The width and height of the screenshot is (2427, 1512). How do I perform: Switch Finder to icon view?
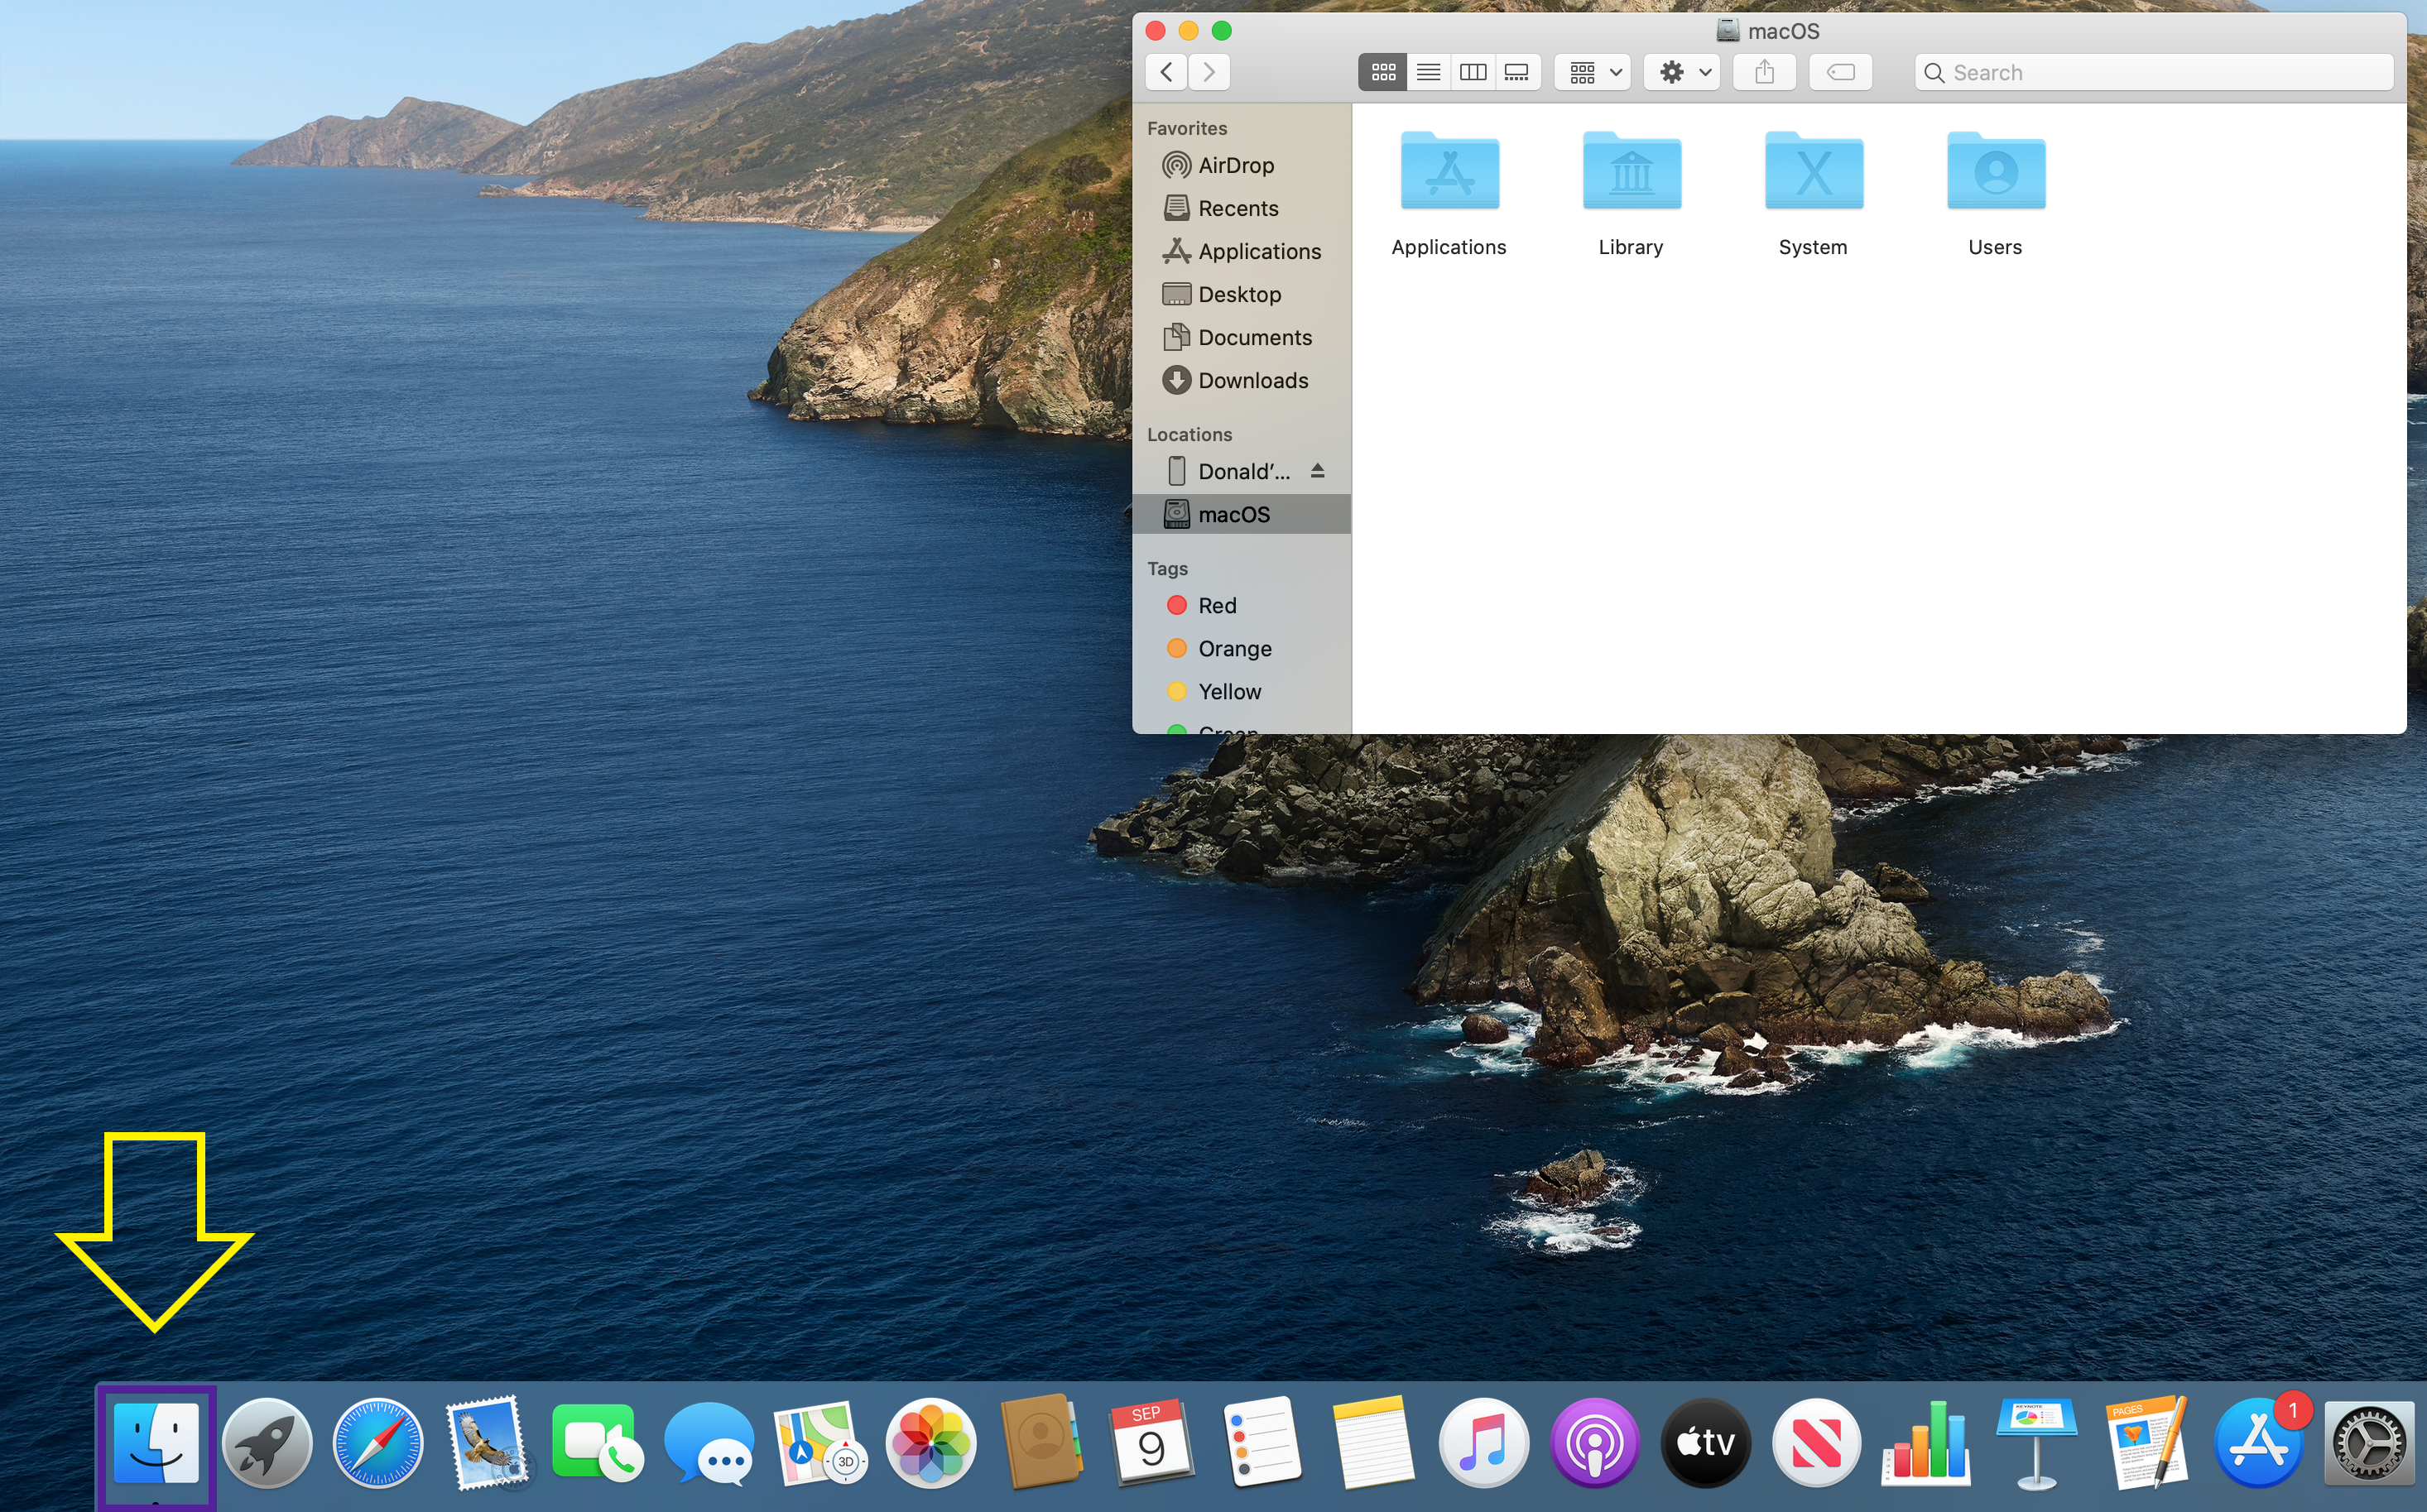(1382, 72)
